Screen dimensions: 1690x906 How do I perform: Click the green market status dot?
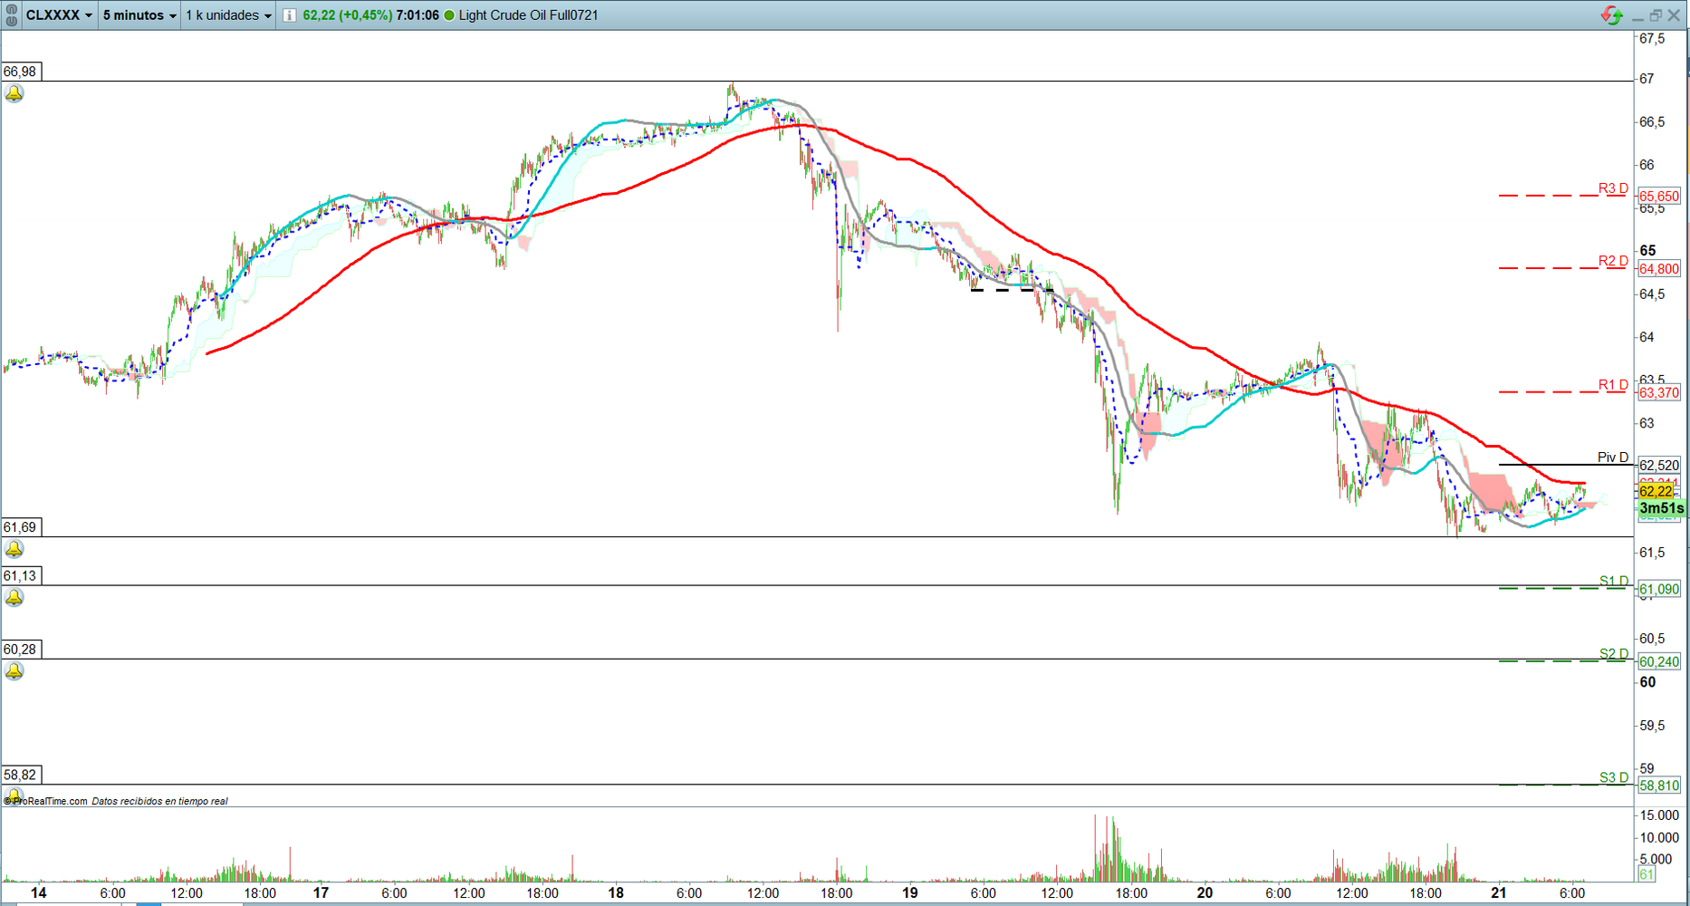(449, 15)
